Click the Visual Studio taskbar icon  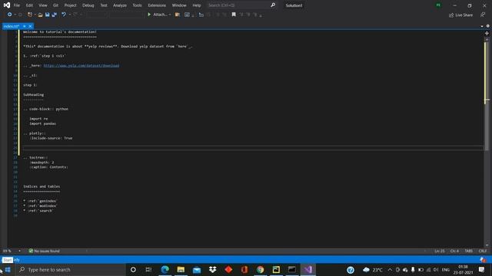coord(308,269)
